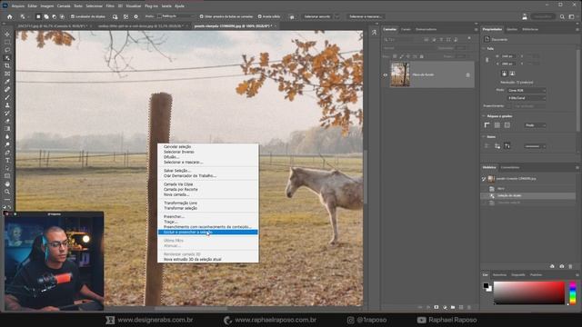
Task: Click the New selection mode icon
Action: pos(38,16)
